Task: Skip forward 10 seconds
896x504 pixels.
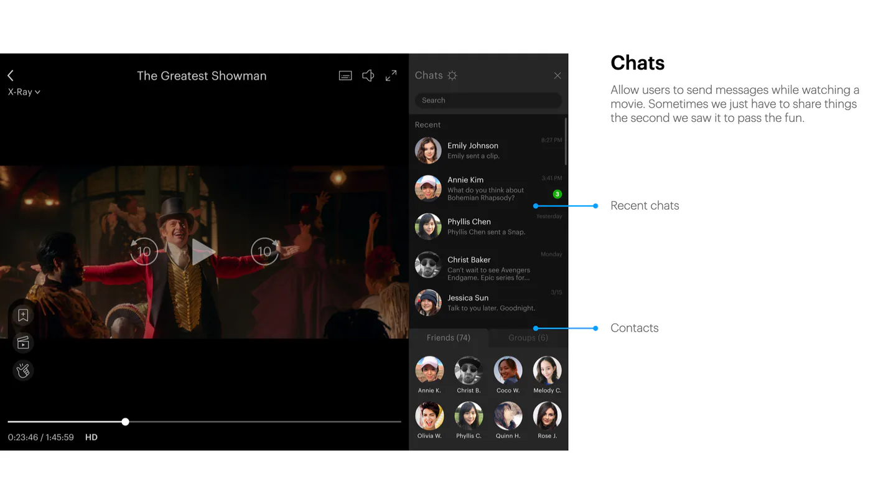Action: [x=264, y=251]
